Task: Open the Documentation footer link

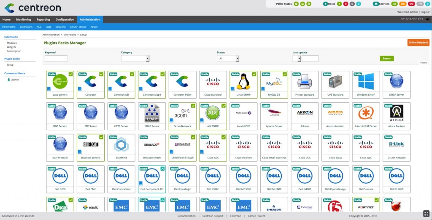Action: coord(186,216)
